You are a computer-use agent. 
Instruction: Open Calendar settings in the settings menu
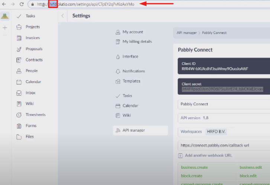coord(130,106)
